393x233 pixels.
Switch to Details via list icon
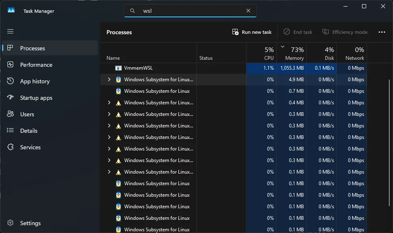coord(10,130)
